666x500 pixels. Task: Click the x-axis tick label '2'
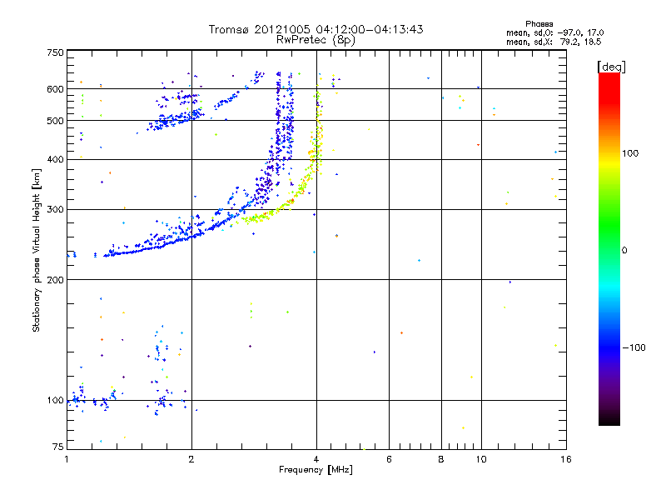click(x=191, y=459)
